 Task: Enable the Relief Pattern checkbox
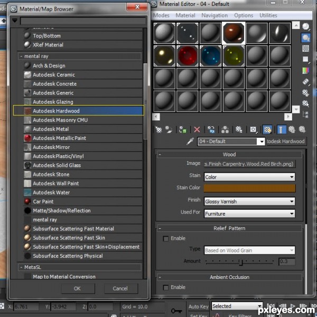click(x=165, y=239)
